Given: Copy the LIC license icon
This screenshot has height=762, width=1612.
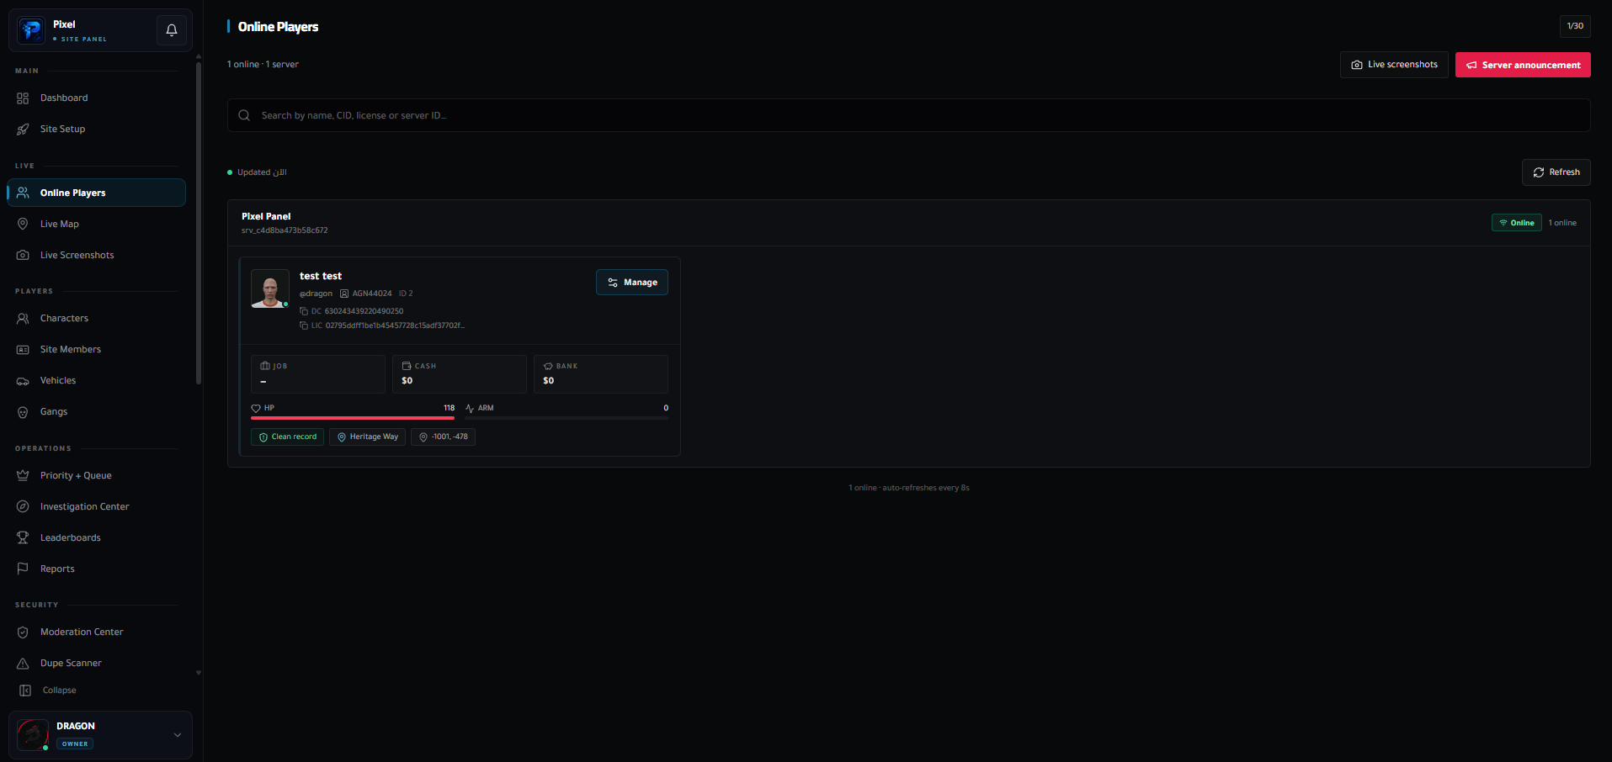Looking at the screenshot, I should pyautogui.click(x=304, y=325).
